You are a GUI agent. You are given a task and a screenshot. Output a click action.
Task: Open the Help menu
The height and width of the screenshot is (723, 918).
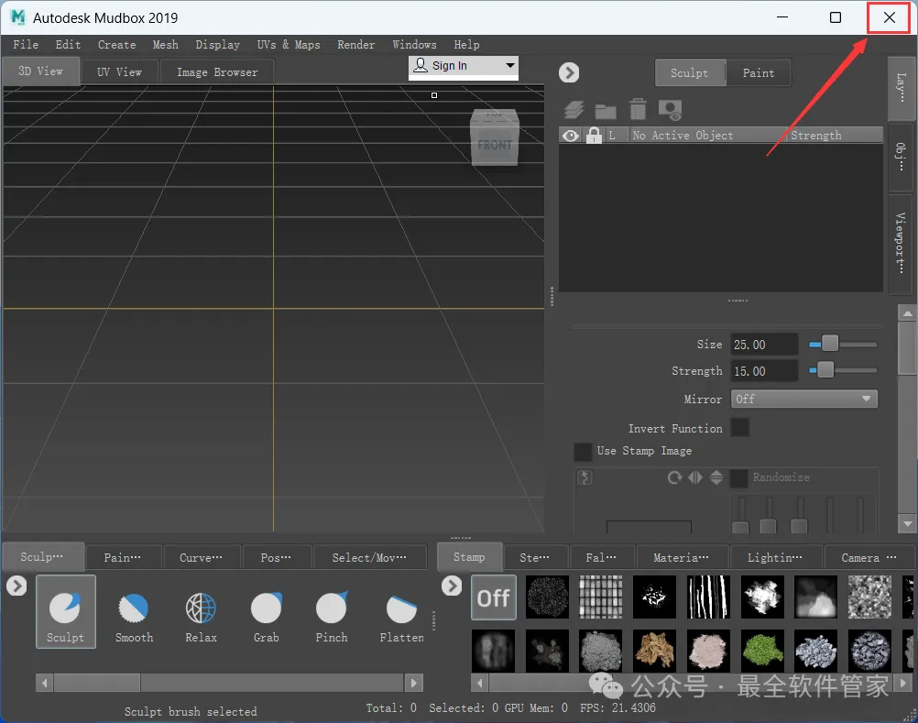(x=466, y=45)
